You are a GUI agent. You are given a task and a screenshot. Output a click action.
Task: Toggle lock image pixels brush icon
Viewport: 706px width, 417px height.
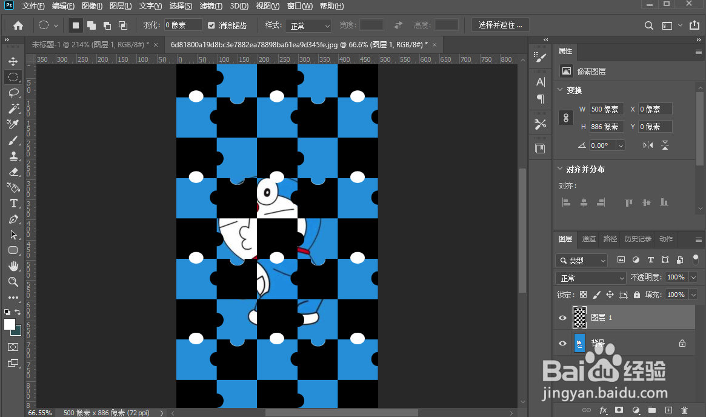[596, 295]
